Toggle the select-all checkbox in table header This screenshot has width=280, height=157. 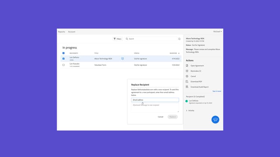coord(63,53)
